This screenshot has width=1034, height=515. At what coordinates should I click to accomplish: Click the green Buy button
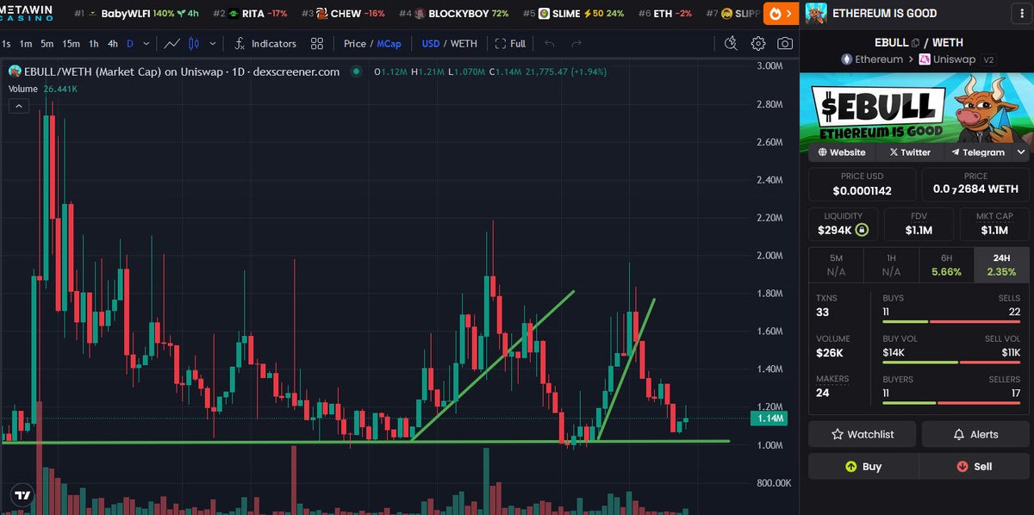tap(863, 466)
